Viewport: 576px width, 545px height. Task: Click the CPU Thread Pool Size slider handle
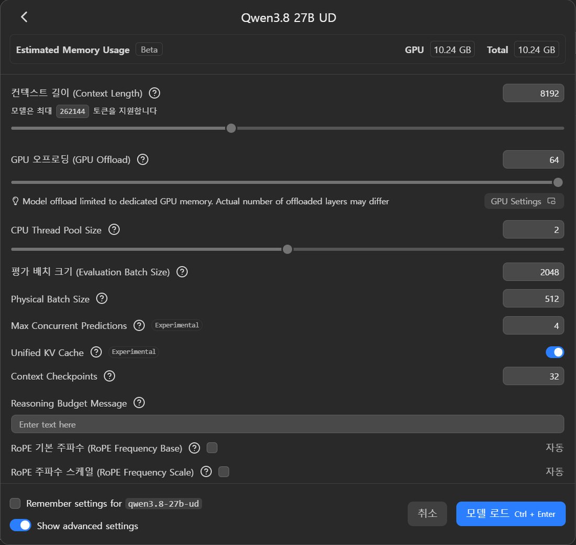tap(287, 249)
